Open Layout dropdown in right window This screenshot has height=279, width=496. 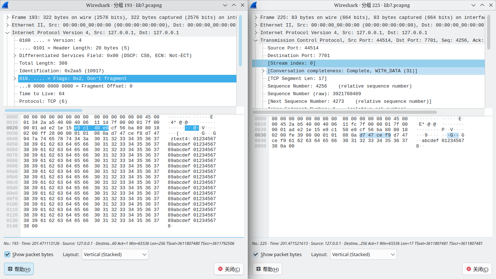point(363,254)
